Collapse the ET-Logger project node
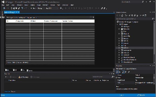This screenshot has height=97, width=156. tap(117, 24)
